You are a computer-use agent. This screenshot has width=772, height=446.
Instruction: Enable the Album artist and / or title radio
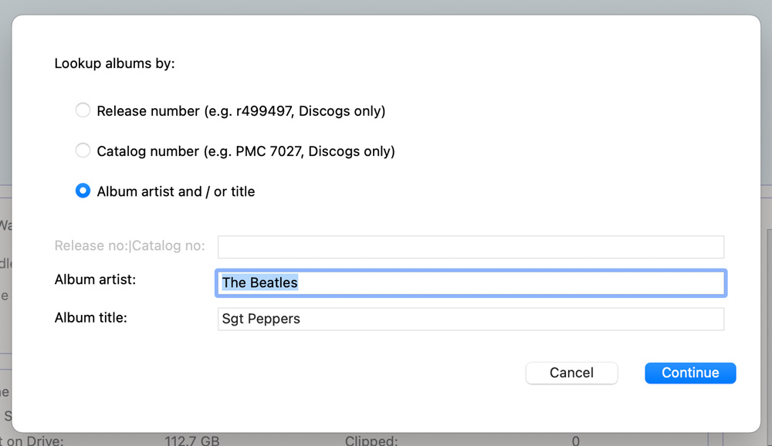pyautogui.click(x=83, y=191)
